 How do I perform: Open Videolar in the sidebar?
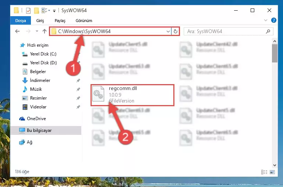[38, 107]
